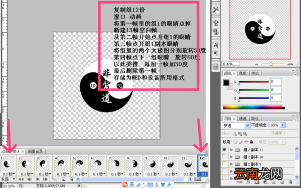Switch to the 通道 tab
This screenshot has height=188, width=301.
[x=243, y=118]
